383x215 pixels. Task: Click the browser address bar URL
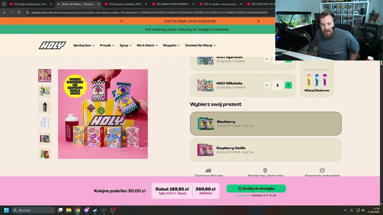pyautogui.click(x=149, y=13)
